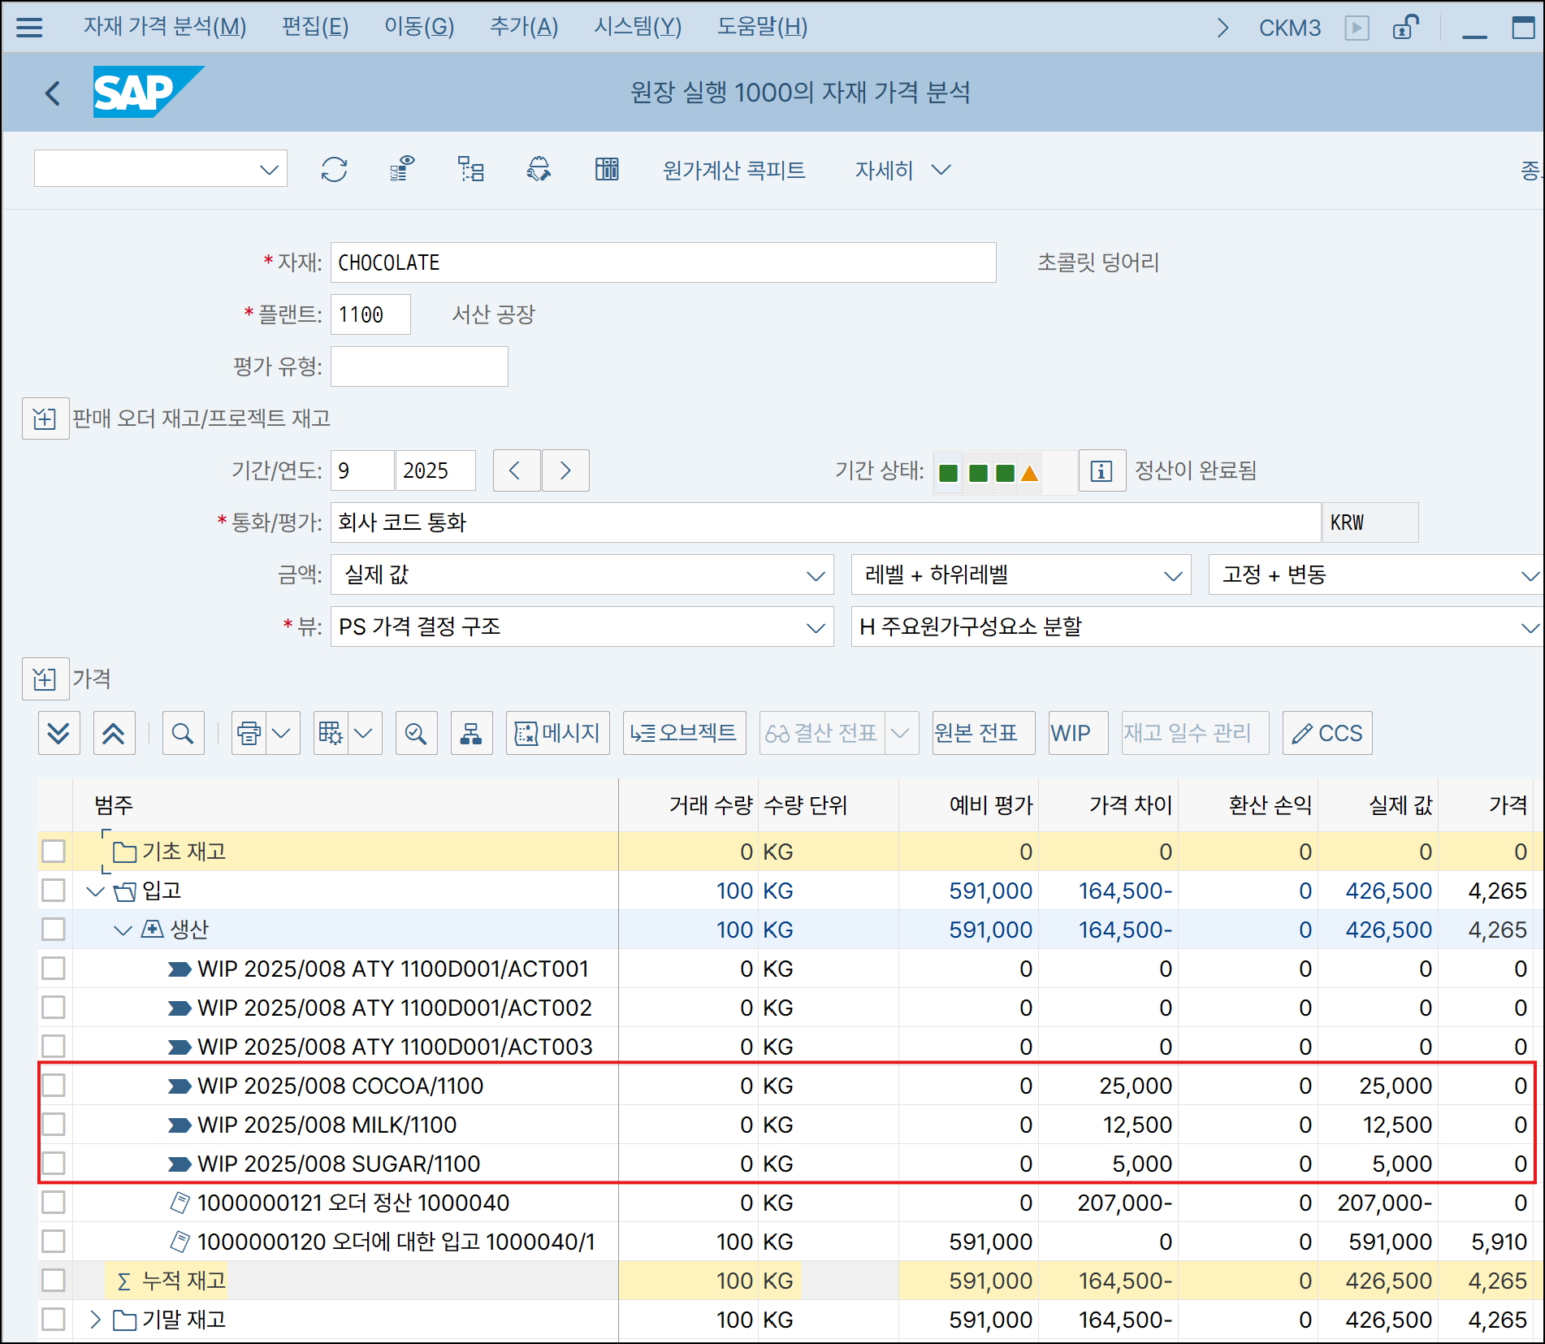Open the 고정 + 변동 dropdown
Image resolution: width=1545 pixels, height=1344 pixels.
click(1374, 574)
